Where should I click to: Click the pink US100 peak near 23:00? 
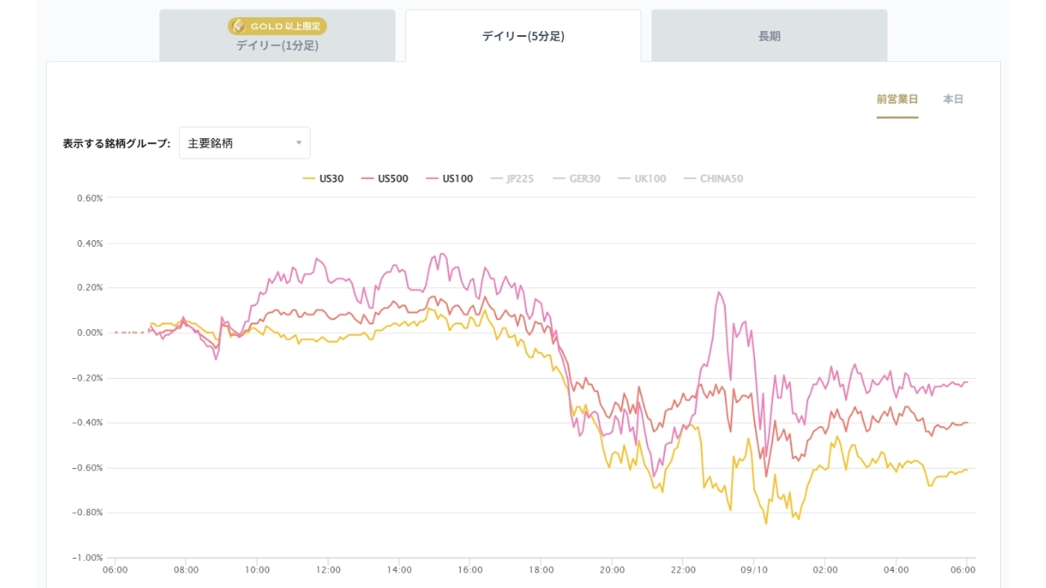[719, 292]
